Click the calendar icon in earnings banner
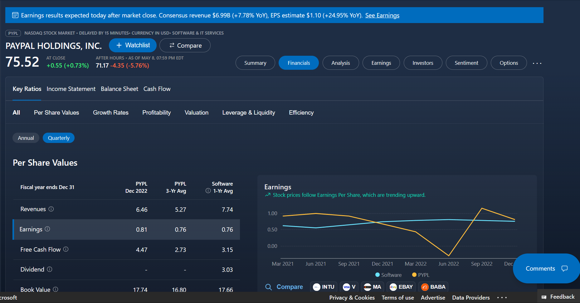Screen dimensions: 580x303 click(x=15, y=15)
